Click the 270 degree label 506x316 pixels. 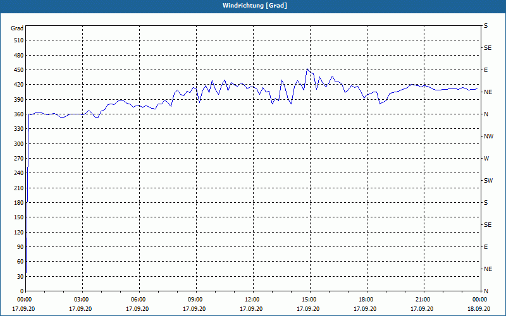pyautogui.click(x=19, y=159)
